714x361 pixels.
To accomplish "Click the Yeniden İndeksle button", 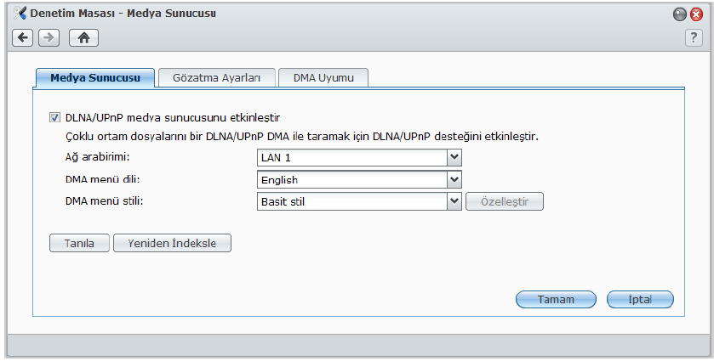I will click(x=172, y=243).
